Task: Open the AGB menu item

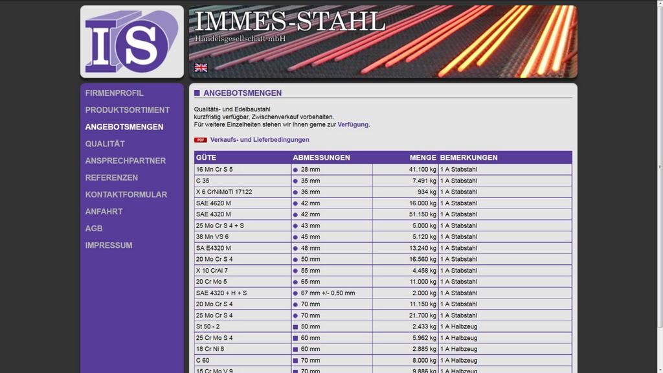Action: (94, 229)
